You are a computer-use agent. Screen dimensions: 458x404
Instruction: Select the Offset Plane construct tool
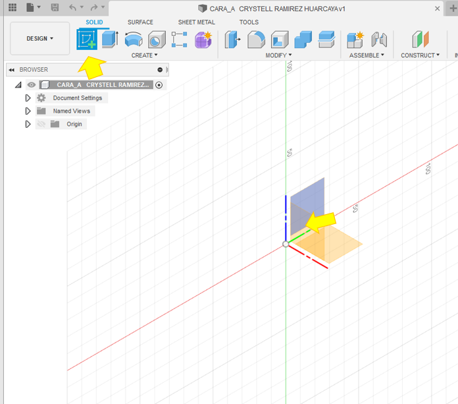coord(420,39)
